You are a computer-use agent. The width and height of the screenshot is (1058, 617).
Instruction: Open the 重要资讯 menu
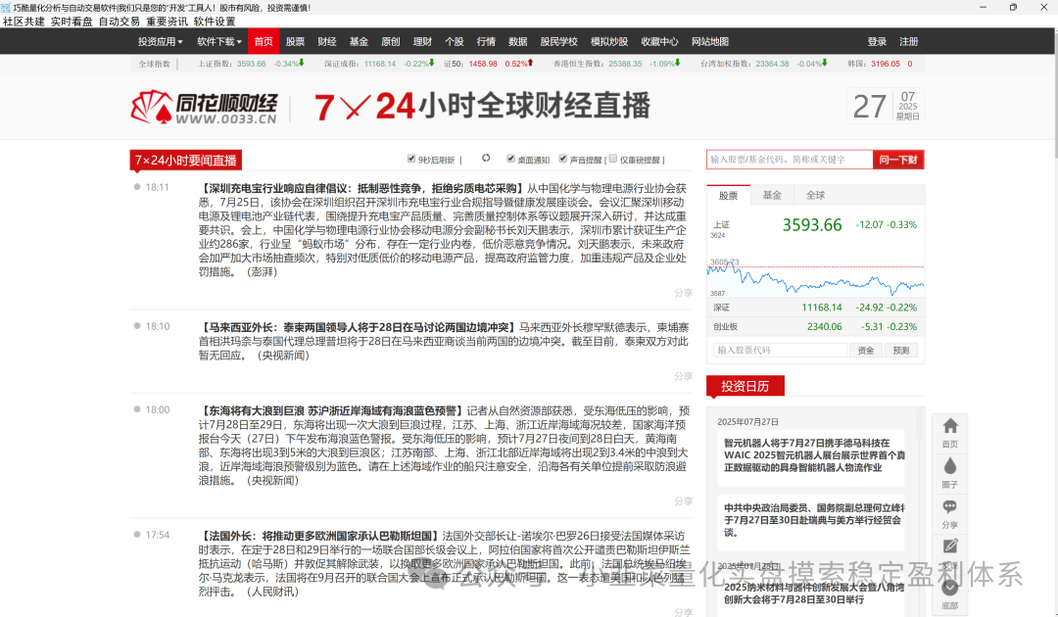pos(167,22)
